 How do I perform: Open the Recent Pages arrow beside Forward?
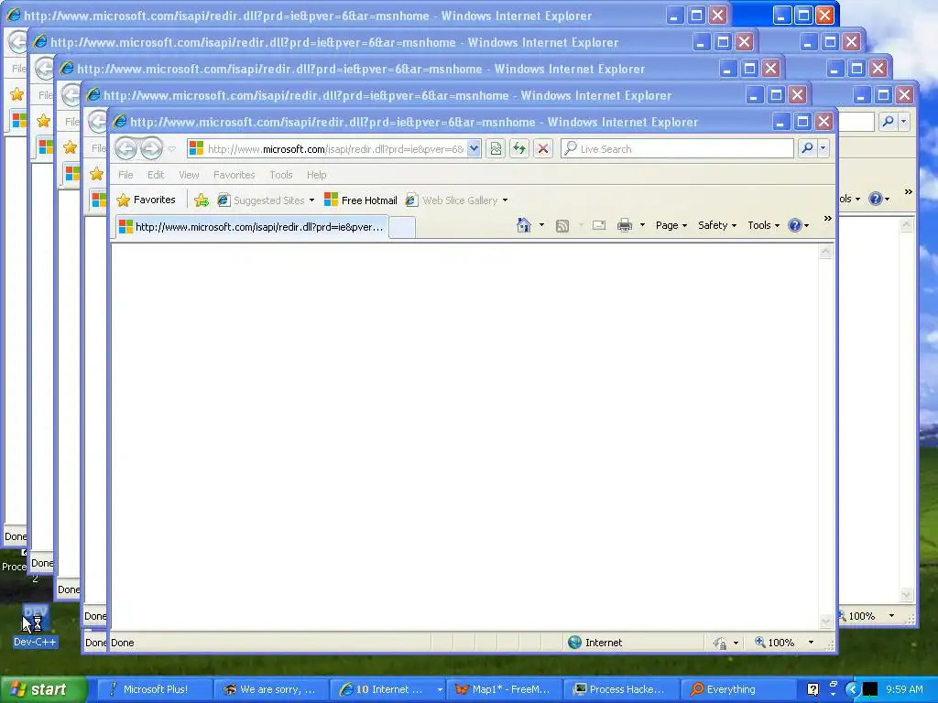pos(171,149)
